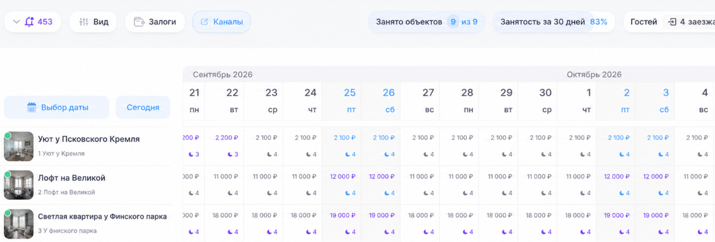Open Каналы external link icon

pos(204,22)
